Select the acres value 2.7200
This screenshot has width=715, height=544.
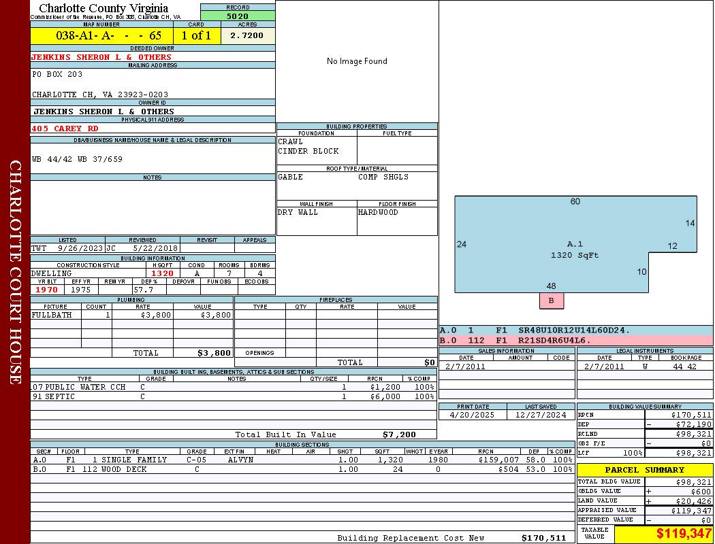click(x=247, y=35)
